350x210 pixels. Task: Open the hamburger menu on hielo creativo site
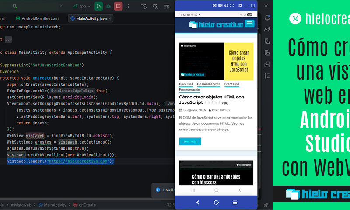coord(249,24)
